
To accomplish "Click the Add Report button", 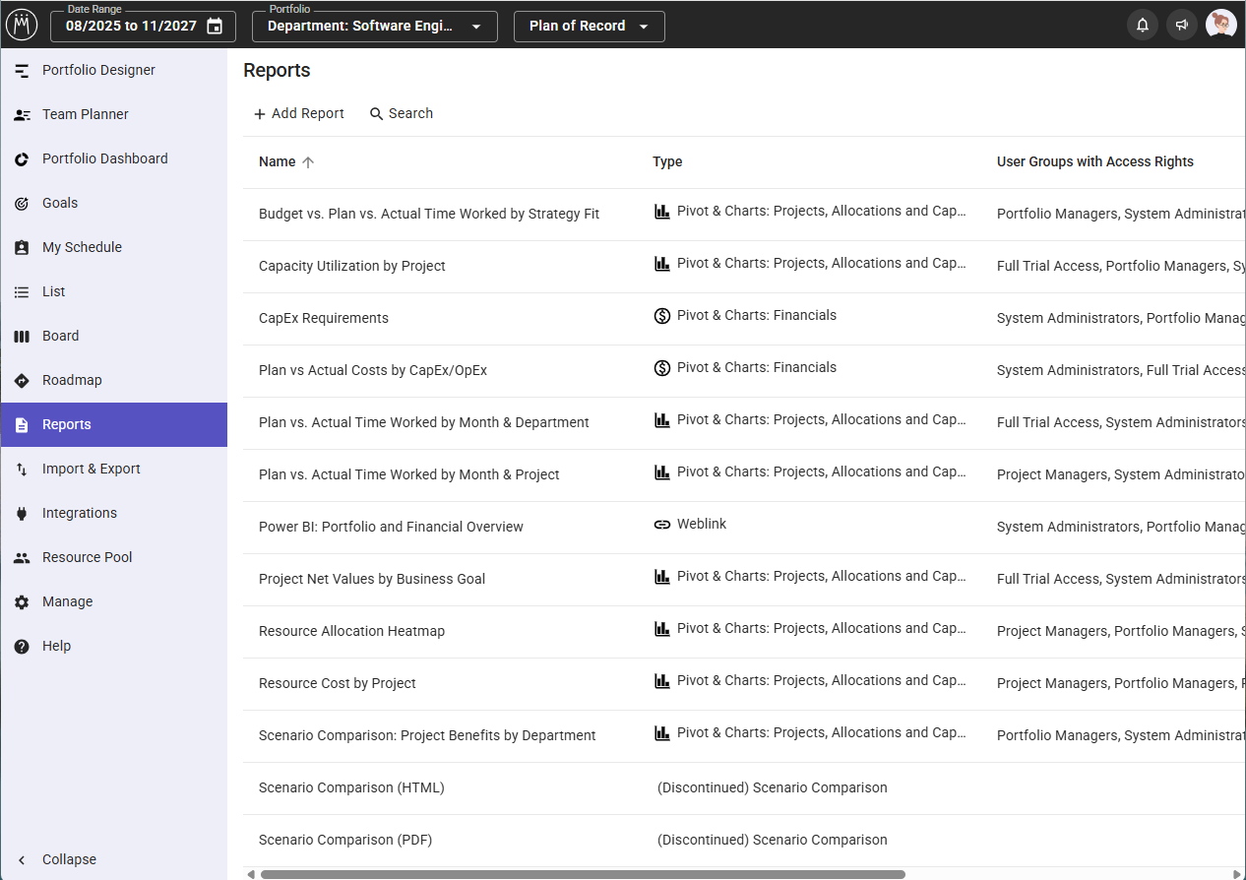I will click(x=299, y=113).
